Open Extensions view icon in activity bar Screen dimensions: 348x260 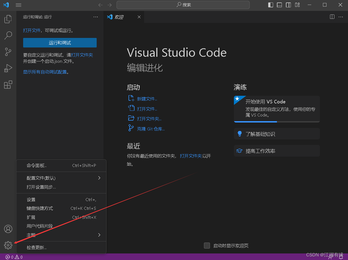click(8, 85)
